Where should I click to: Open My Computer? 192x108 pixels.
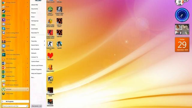click(35, 49)
